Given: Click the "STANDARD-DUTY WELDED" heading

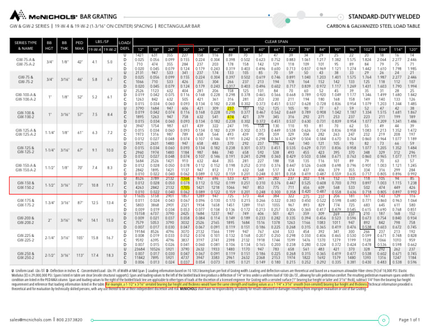Looking at the screenshot, I should [384, 17].
